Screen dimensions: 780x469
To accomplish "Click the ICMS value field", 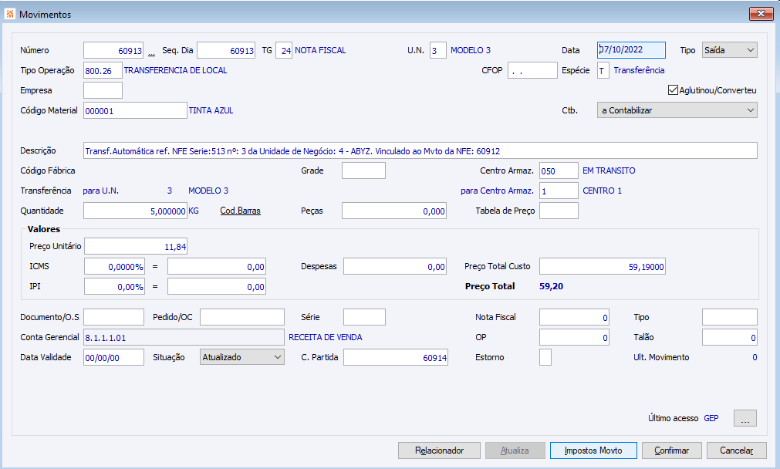I will point(217,267).
